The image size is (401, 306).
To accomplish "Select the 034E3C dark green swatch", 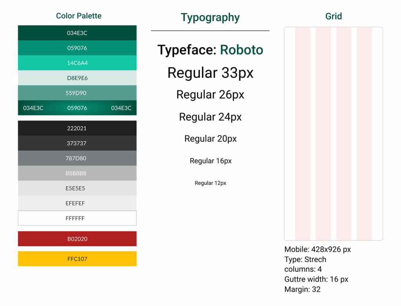I will [77, 33].
